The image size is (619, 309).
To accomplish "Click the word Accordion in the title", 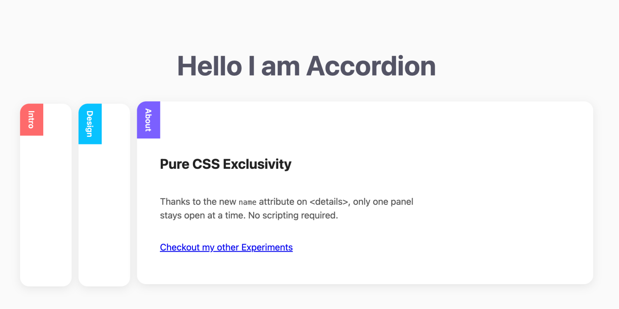I will [371, 66].
